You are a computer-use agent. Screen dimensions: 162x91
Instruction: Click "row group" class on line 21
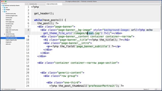pyautogui.click(x=68, y=76)
